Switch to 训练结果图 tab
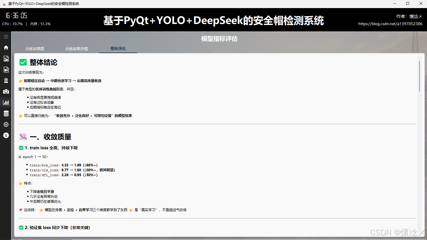 (x=35, y=49)
